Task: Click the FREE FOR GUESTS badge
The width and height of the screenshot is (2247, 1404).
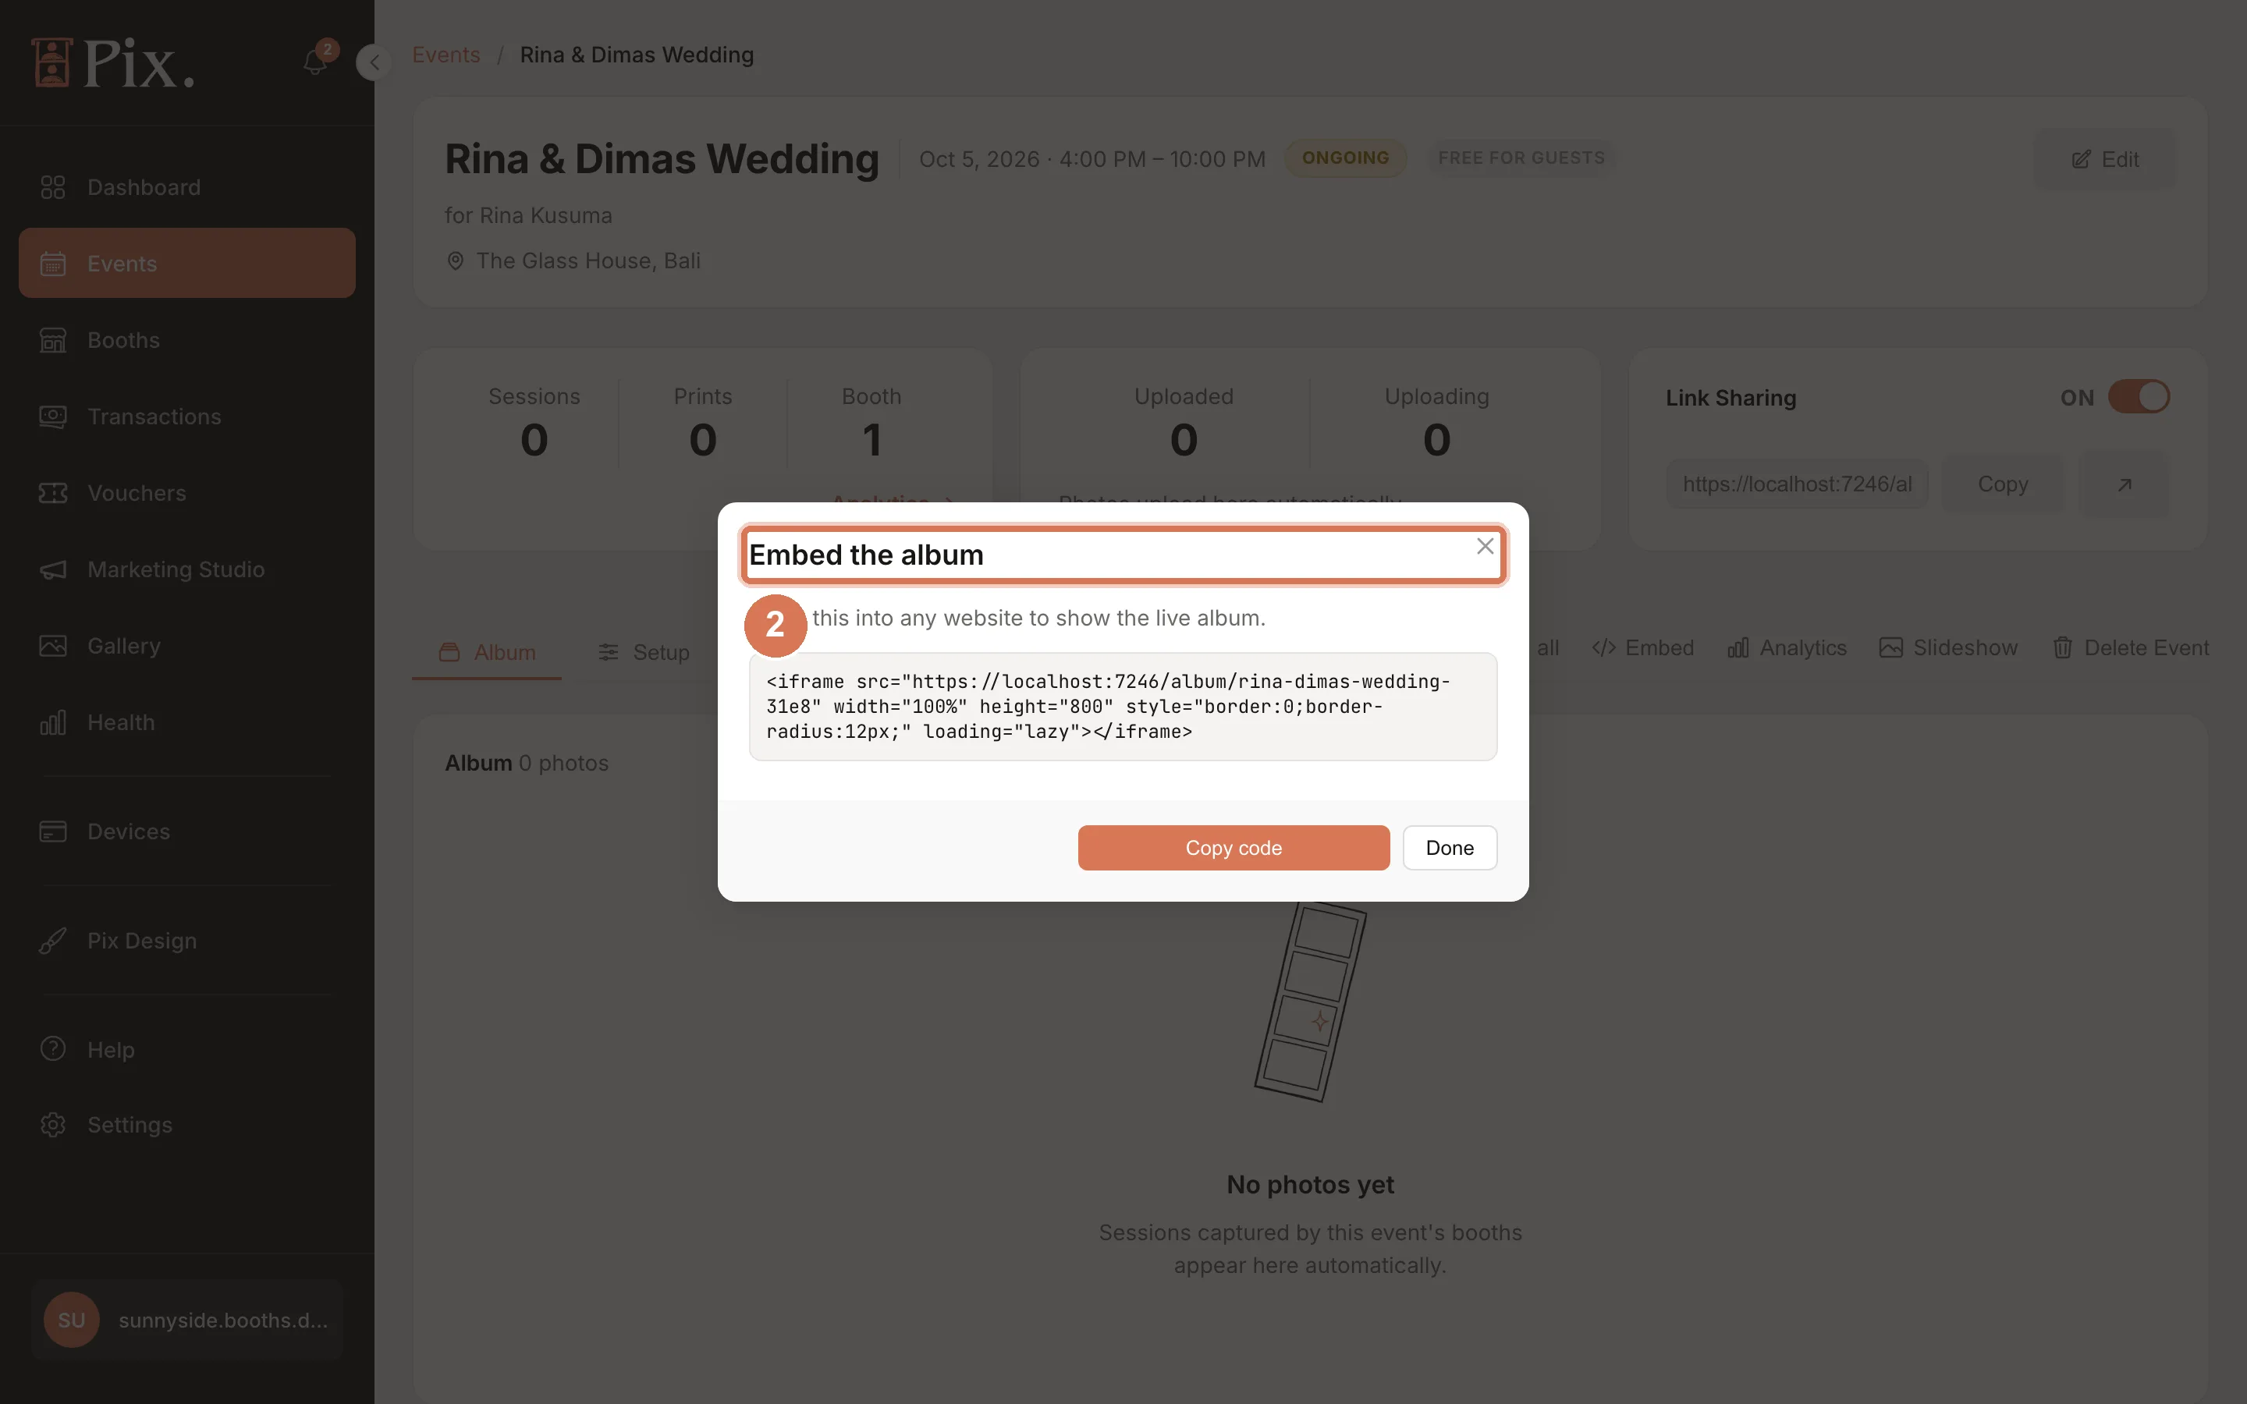Action: (1521, 158)
